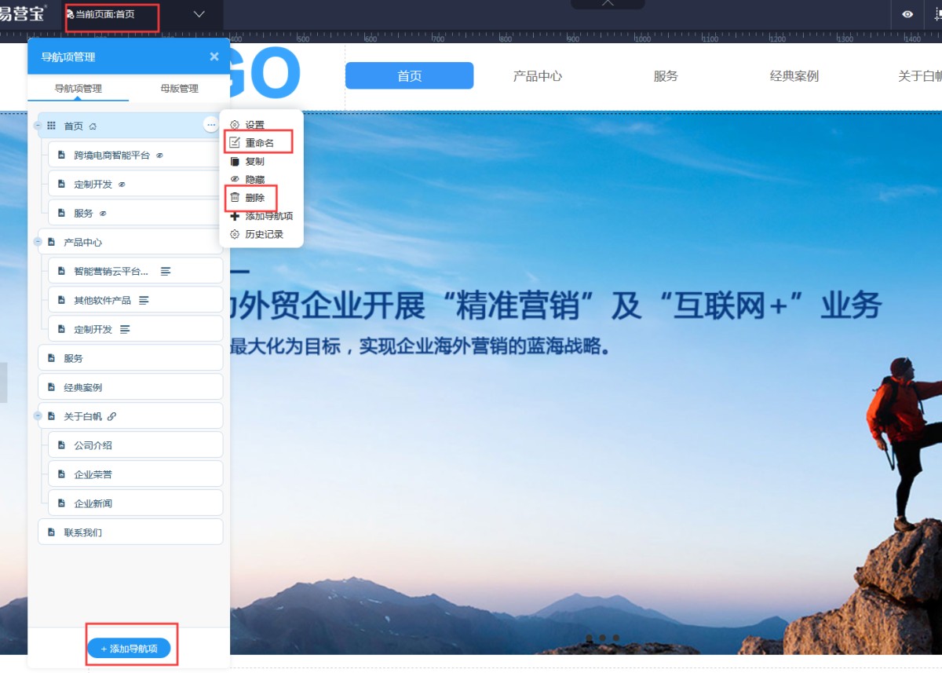Click the blue + 添加导航项 button
Viewport: 942px width, 673px height.
pyautogui.click(x=130, y=649)
